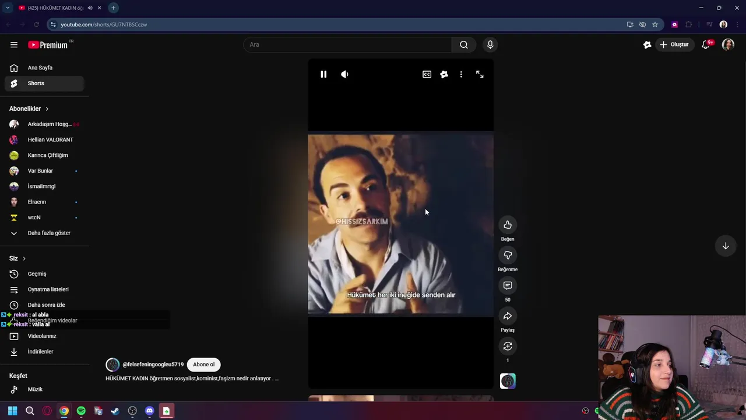Open the Chrome profile avatar
Image resolution: width=746 pixels, height=420 pixels.
point(723,24)
